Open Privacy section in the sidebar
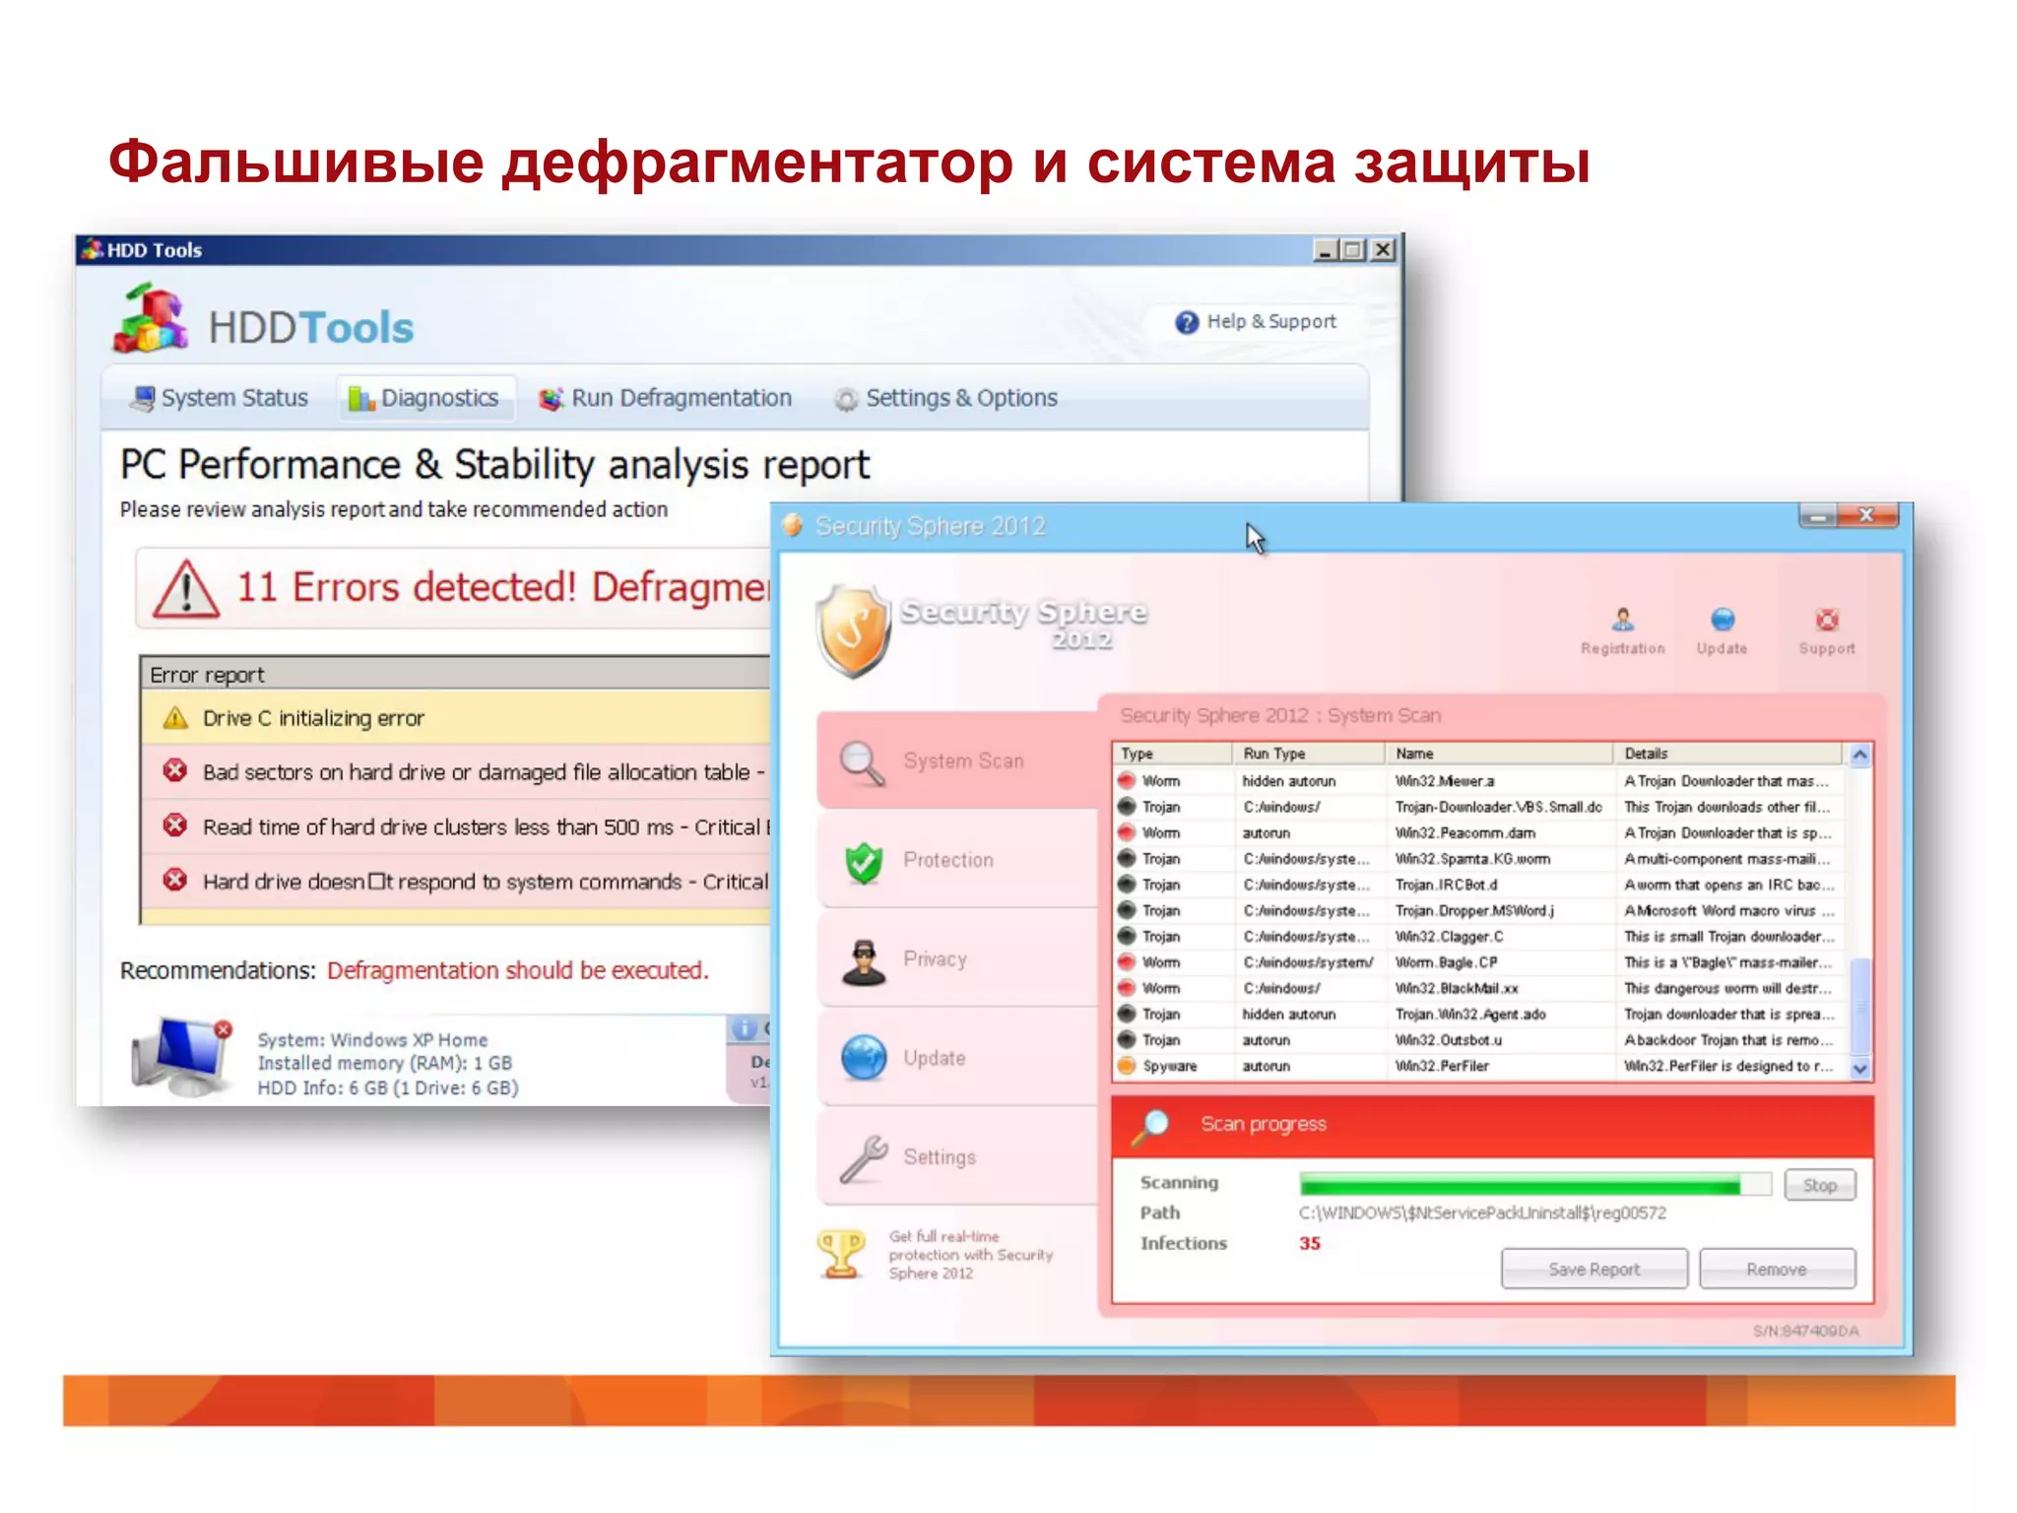Screen dimensions: 2017x1513 [x=957, y=958]
